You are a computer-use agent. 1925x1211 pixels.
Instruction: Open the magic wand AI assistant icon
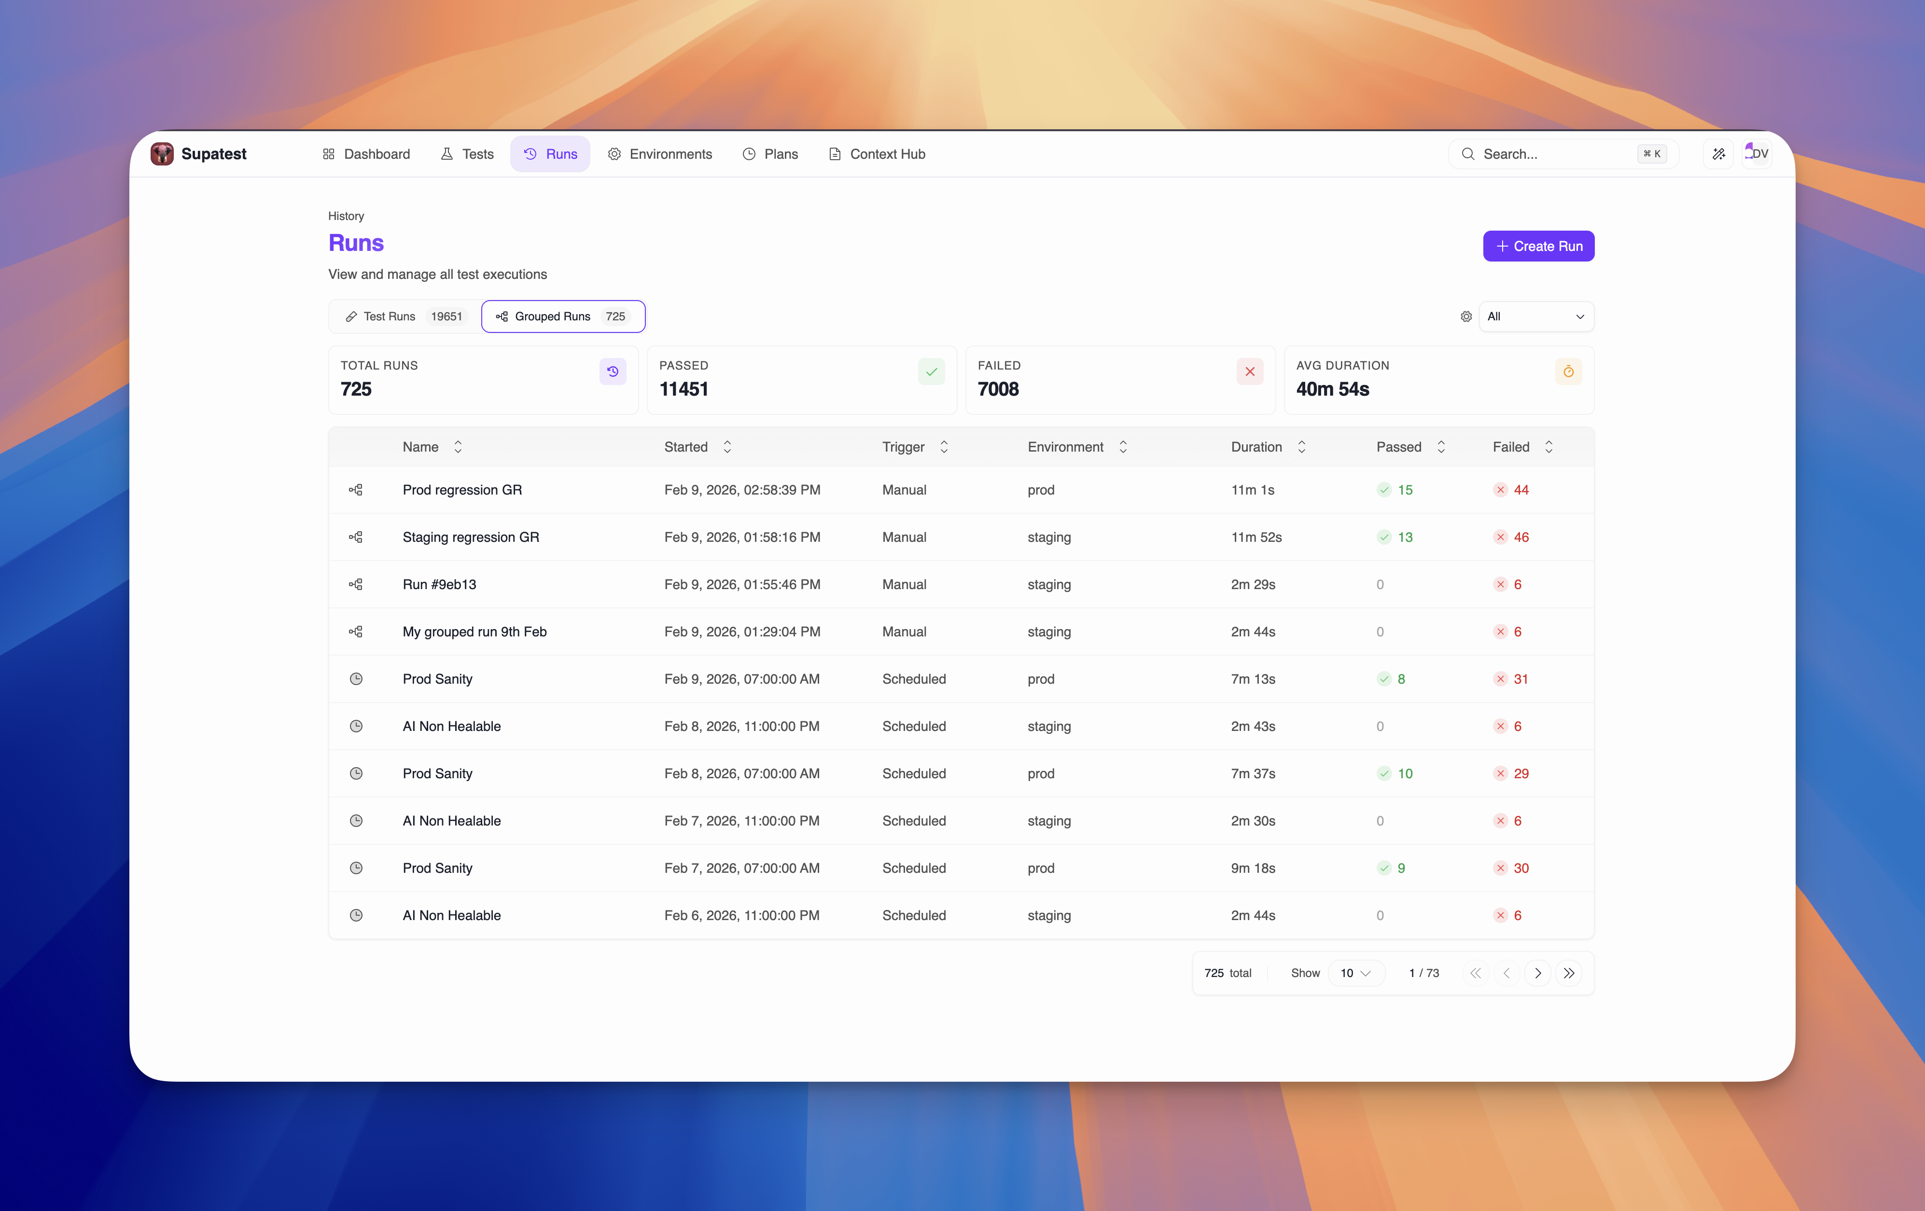tap(1718, 153)
